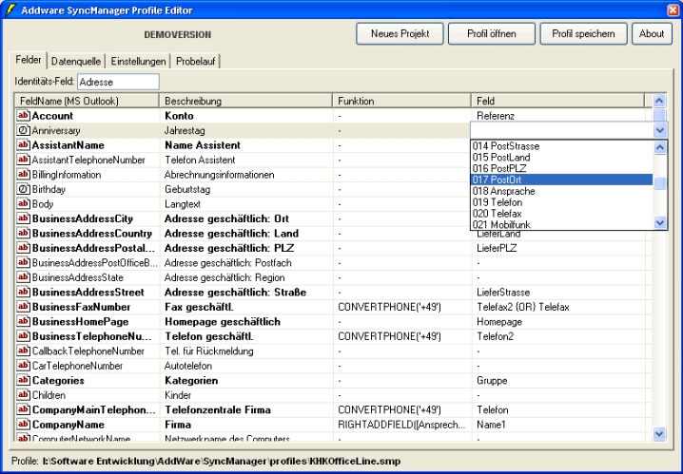
Task: Click the Neues Projekt button
Action: tap(400, 33)
